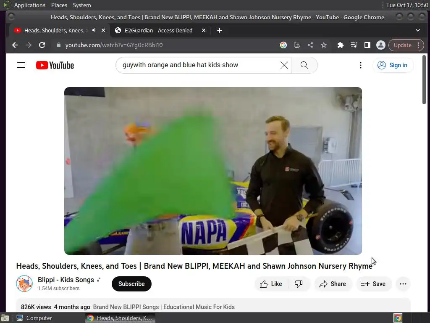This screenshot has width=430, height=323.
Task: Open the Applications menu
Action: 30,5
